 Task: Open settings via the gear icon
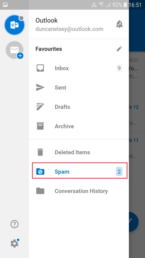tap(14, 243)
